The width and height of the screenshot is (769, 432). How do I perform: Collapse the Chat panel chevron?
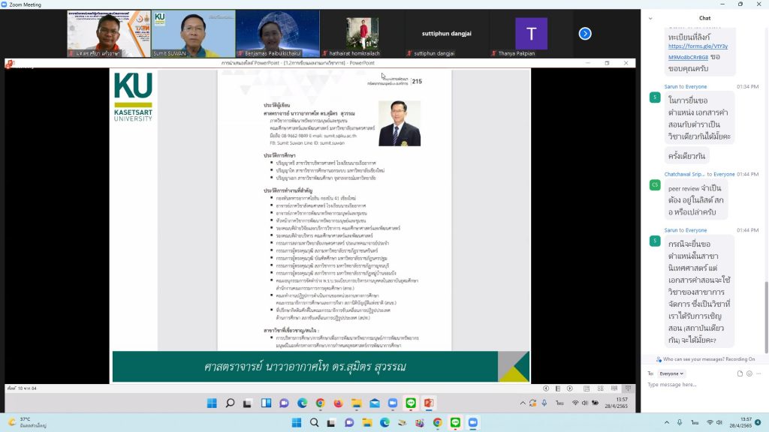click(652, 18)
